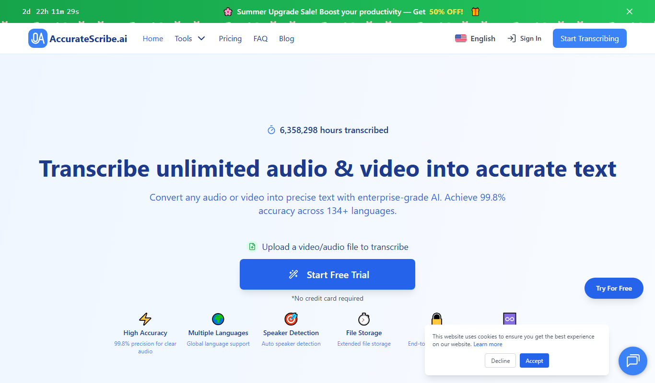Open the English language selector
This screenshot has height=383, width=655.
[x=475, y=38]
